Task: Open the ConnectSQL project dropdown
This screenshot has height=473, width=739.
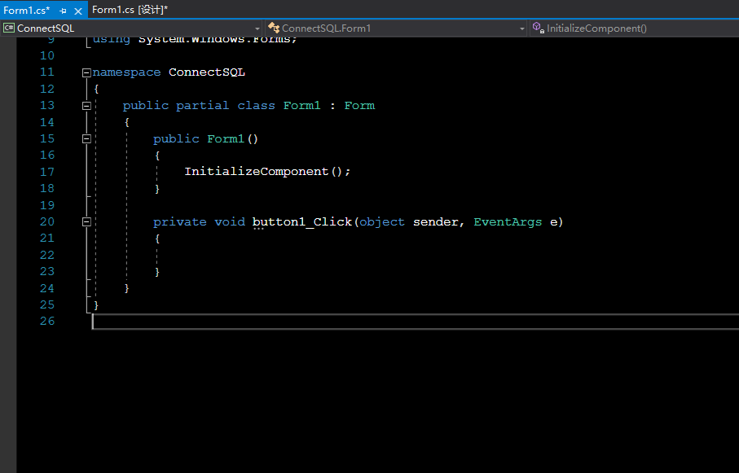Action: pos(258,28)
